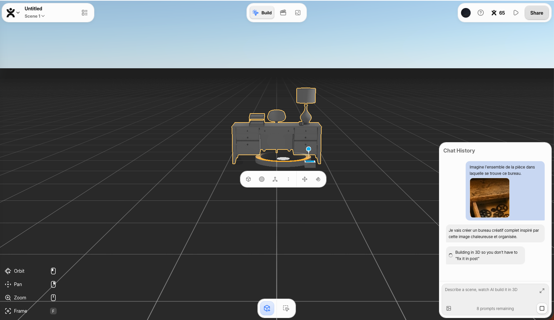Attach an image to the prompt
This screenshot has height=320, width=554.
click(449, 308)
